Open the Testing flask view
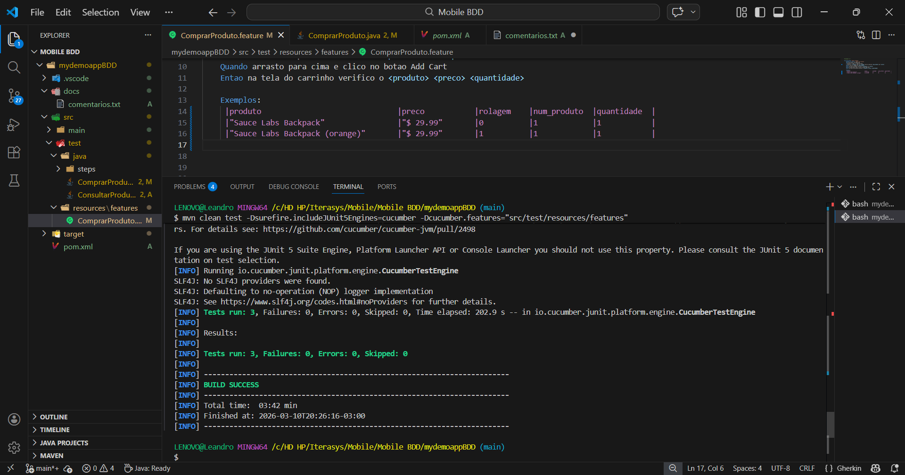The width and height of the screenshot is (905, 475). point(14,180)
